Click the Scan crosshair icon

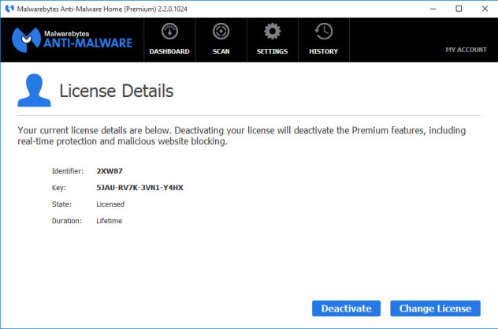click(221, 32)
